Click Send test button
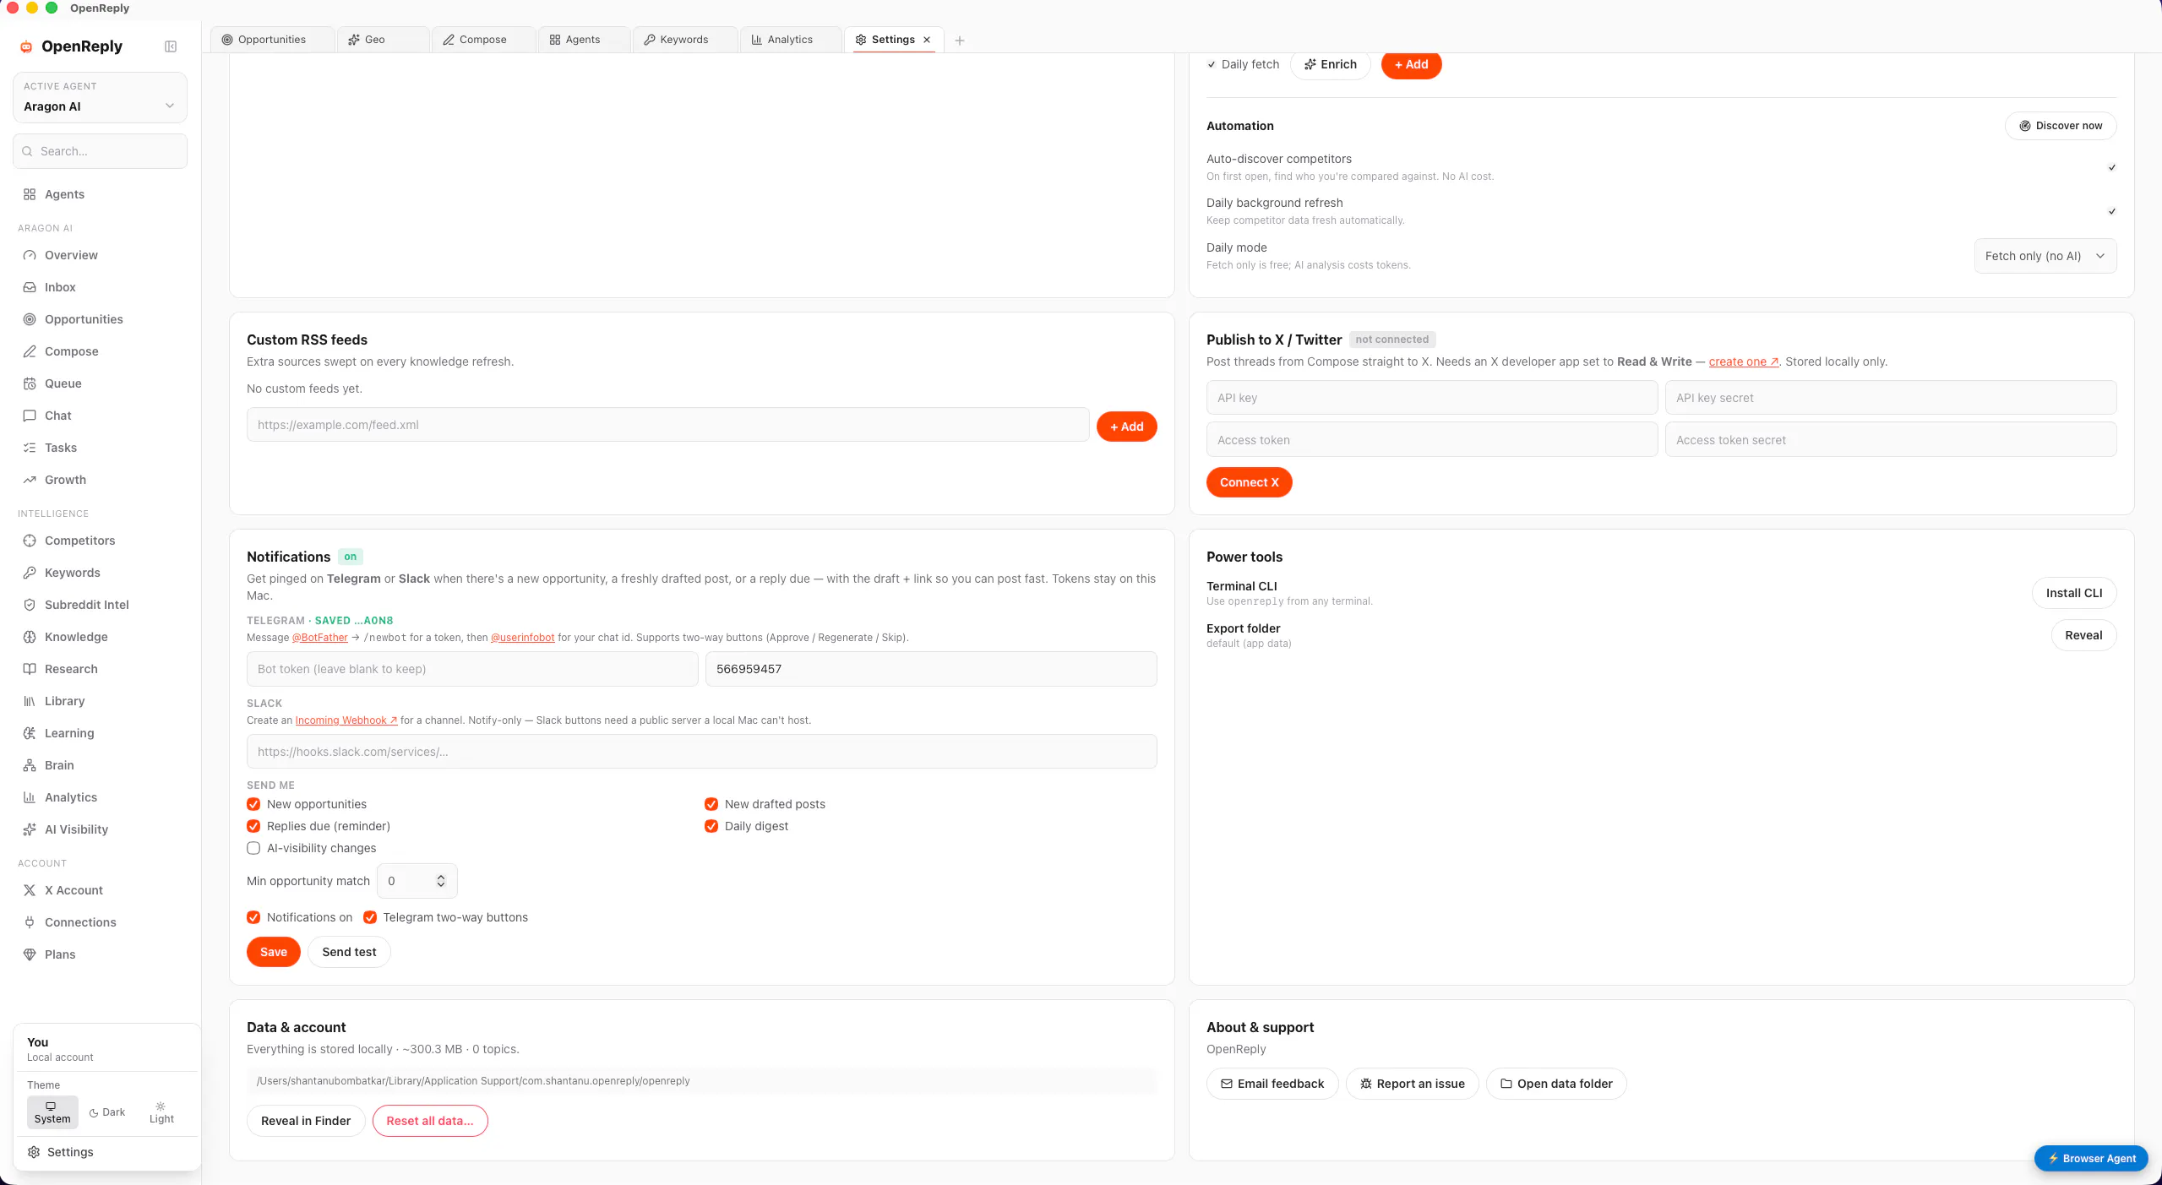2162x1185 pixels. pyautogui.click(x=349, y=952)
